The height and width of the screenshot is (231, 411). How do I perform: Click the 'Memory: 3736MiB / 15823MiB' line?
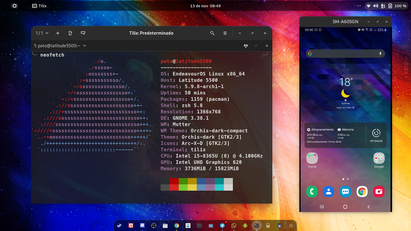click(x=200, y=168)
